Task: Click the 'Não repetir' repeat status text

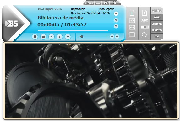Action: [106, 9]
